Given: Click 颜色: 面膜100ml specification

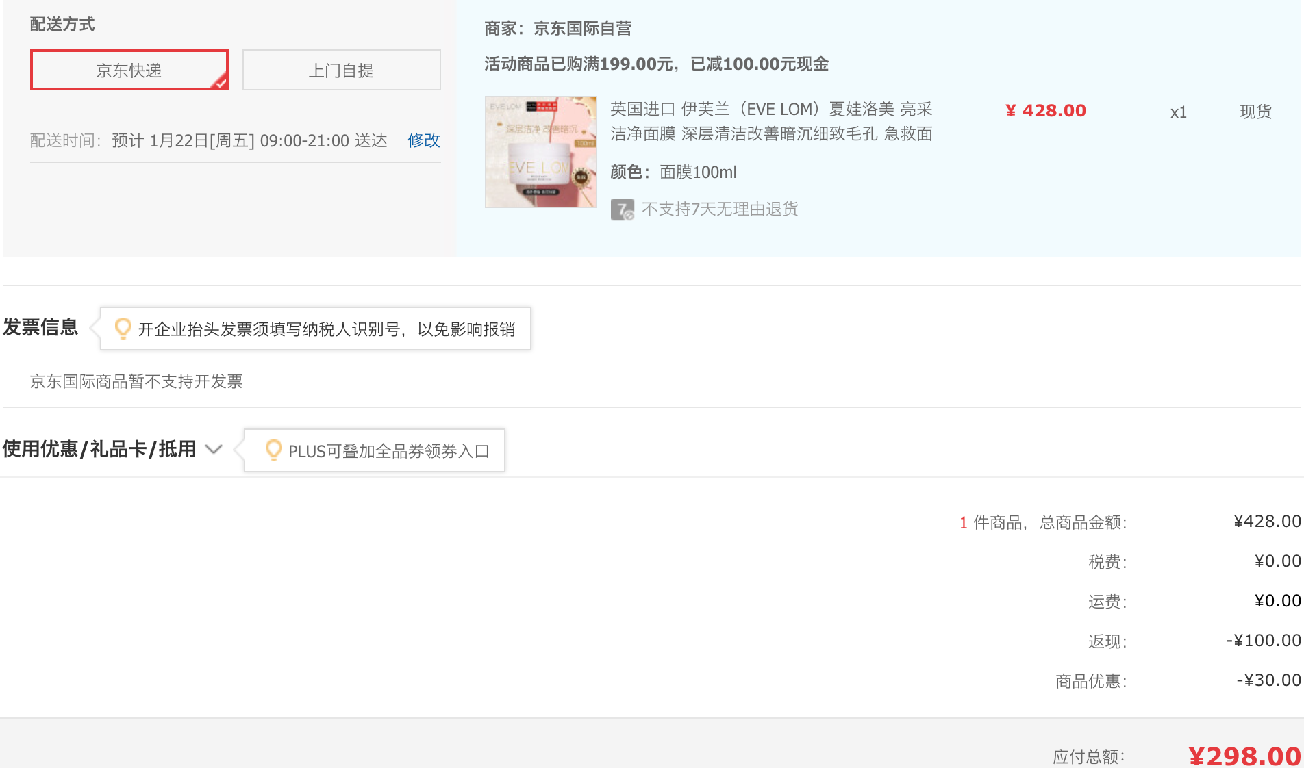Looking at the screenshot, I should point(673,172).
